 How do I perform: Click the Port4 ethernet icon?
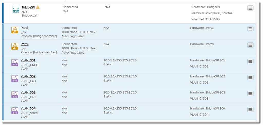pyautogui.click(x=15, y=46)
